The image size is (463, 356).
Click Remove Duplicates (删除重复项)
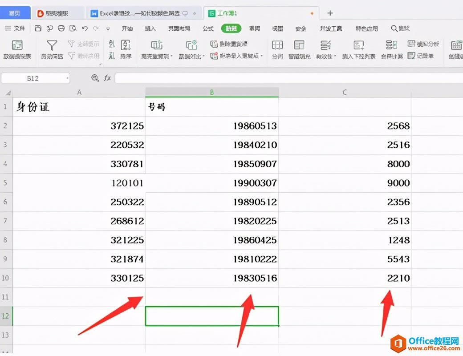(229, 44)
